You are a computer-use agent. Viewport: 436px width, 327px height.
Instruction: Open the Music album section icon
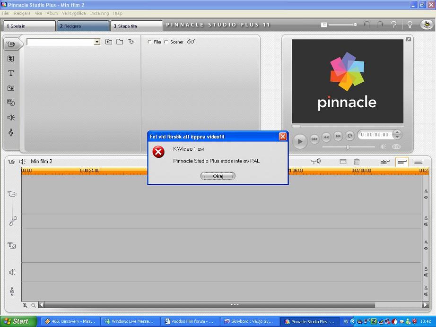tap(11, 133)
